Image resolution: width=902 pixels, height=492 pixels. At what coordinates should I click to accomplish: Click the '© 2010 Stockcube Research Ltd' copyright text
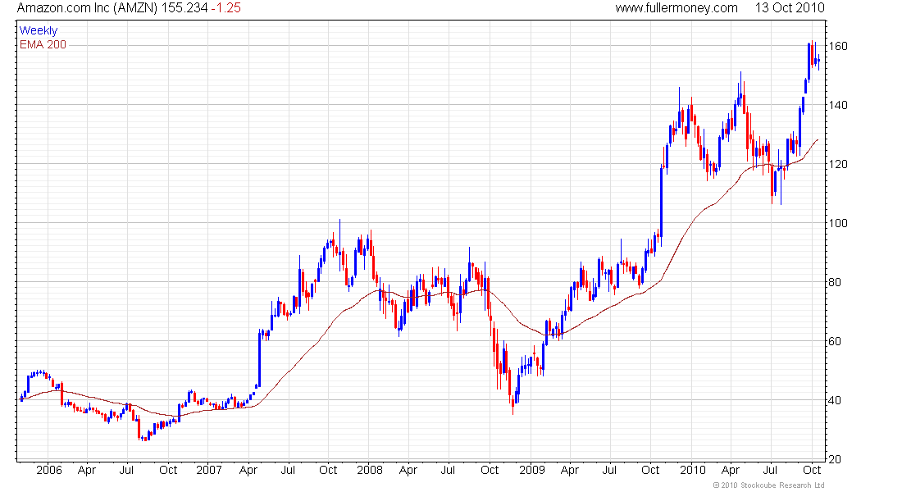pos(768,485)
